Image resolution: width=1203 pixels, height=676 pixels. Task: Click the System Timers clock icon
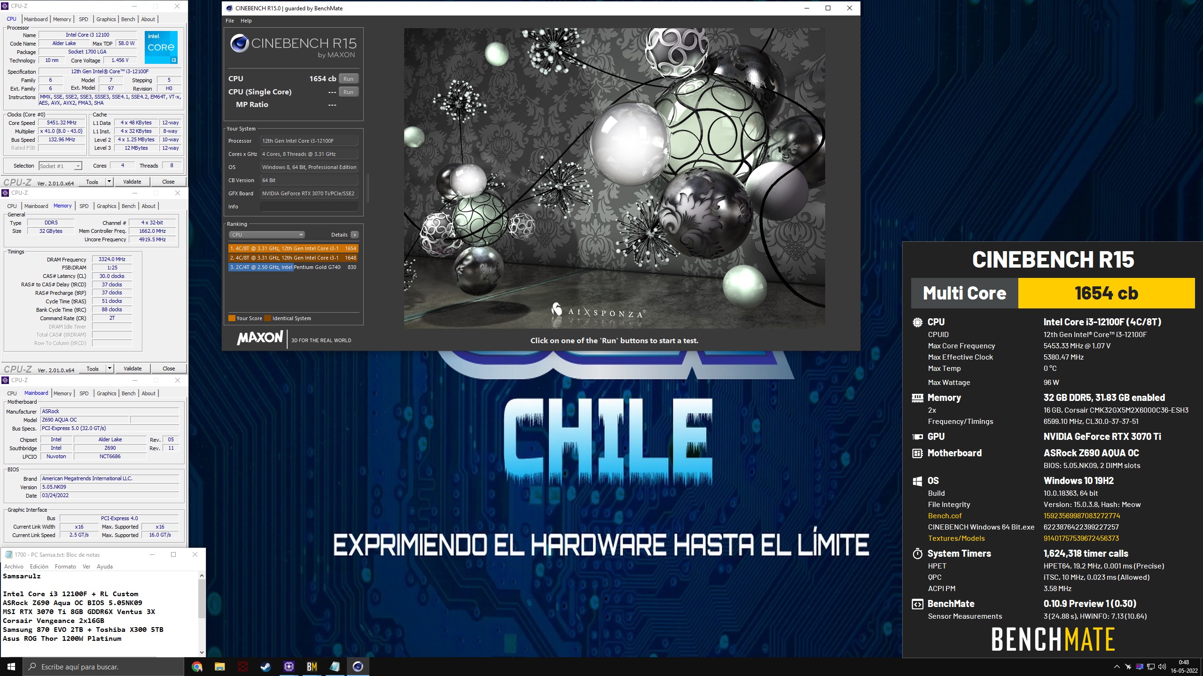[917, 554]
